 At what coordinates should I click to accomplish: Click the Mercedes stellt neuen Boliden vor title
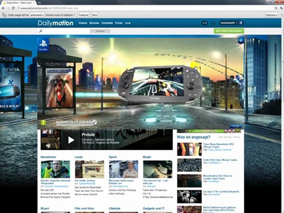tap(121, 182)
